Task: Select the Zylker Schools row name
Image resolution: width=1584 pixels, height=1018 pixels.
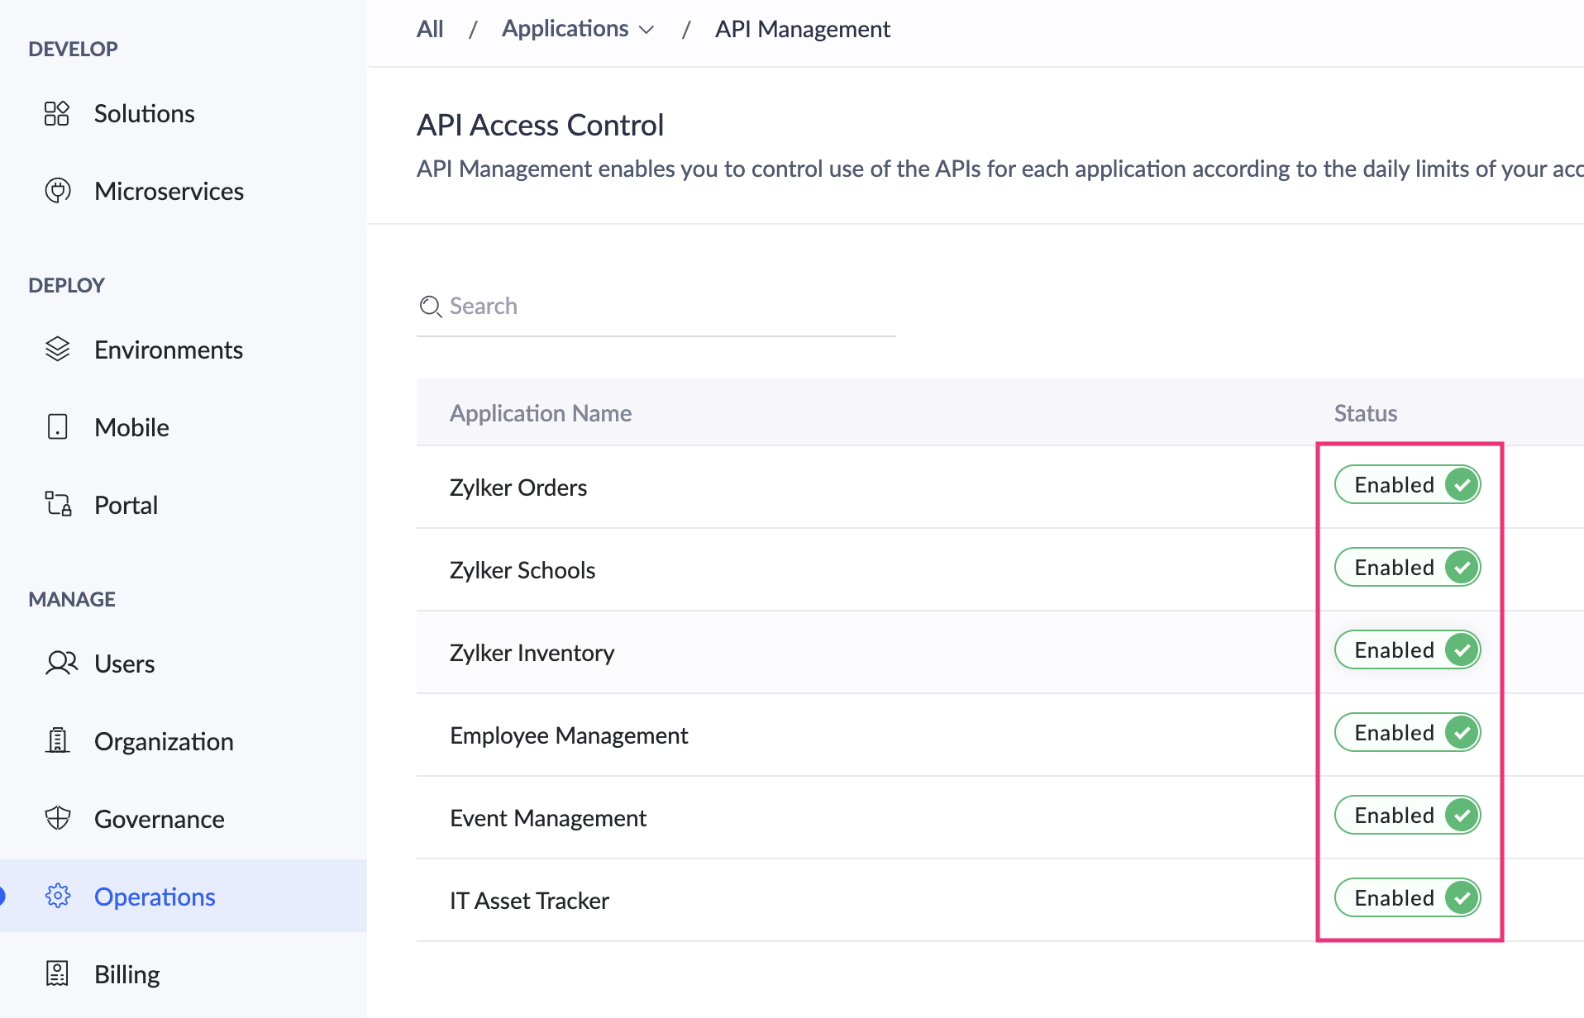Action: (522, 570)
